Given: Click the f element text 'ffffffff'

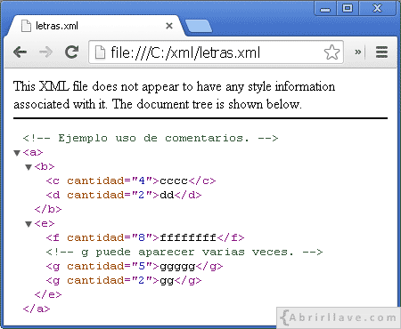Looking at the screenshot, I should [188, 237].
